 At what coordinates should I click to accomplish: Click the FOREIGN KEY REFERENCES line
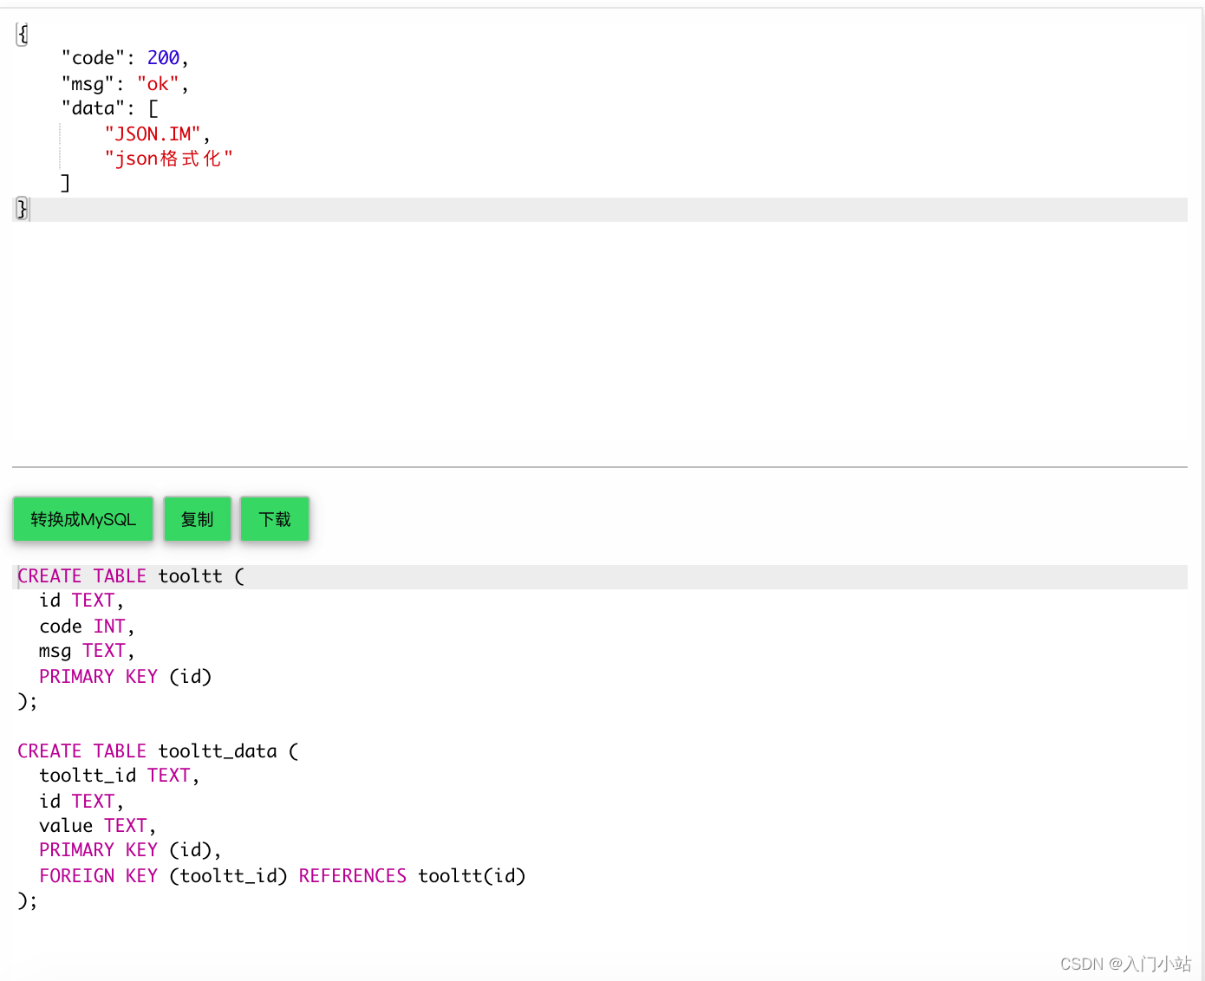click(x=283, y=876)
